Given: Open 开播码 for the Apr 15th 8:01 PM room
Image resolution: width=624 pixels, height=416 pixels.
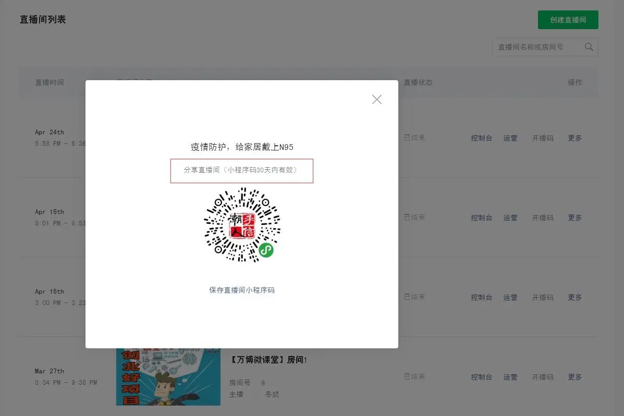Looking at the screenshot, I should [543, 218].
